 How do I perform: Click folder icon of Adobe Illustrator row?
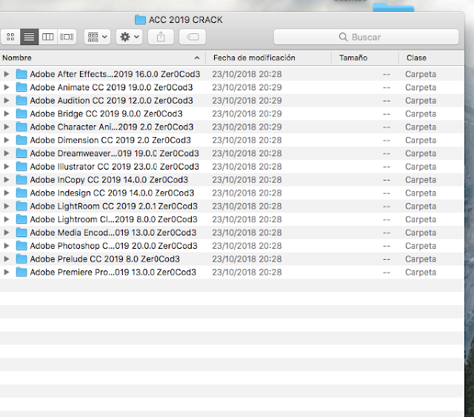click(x=21, y=167)
